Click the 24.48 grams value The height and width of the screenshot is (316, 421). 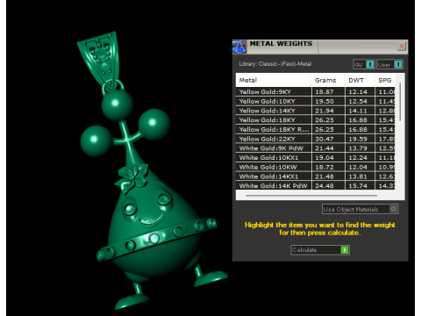325,185
